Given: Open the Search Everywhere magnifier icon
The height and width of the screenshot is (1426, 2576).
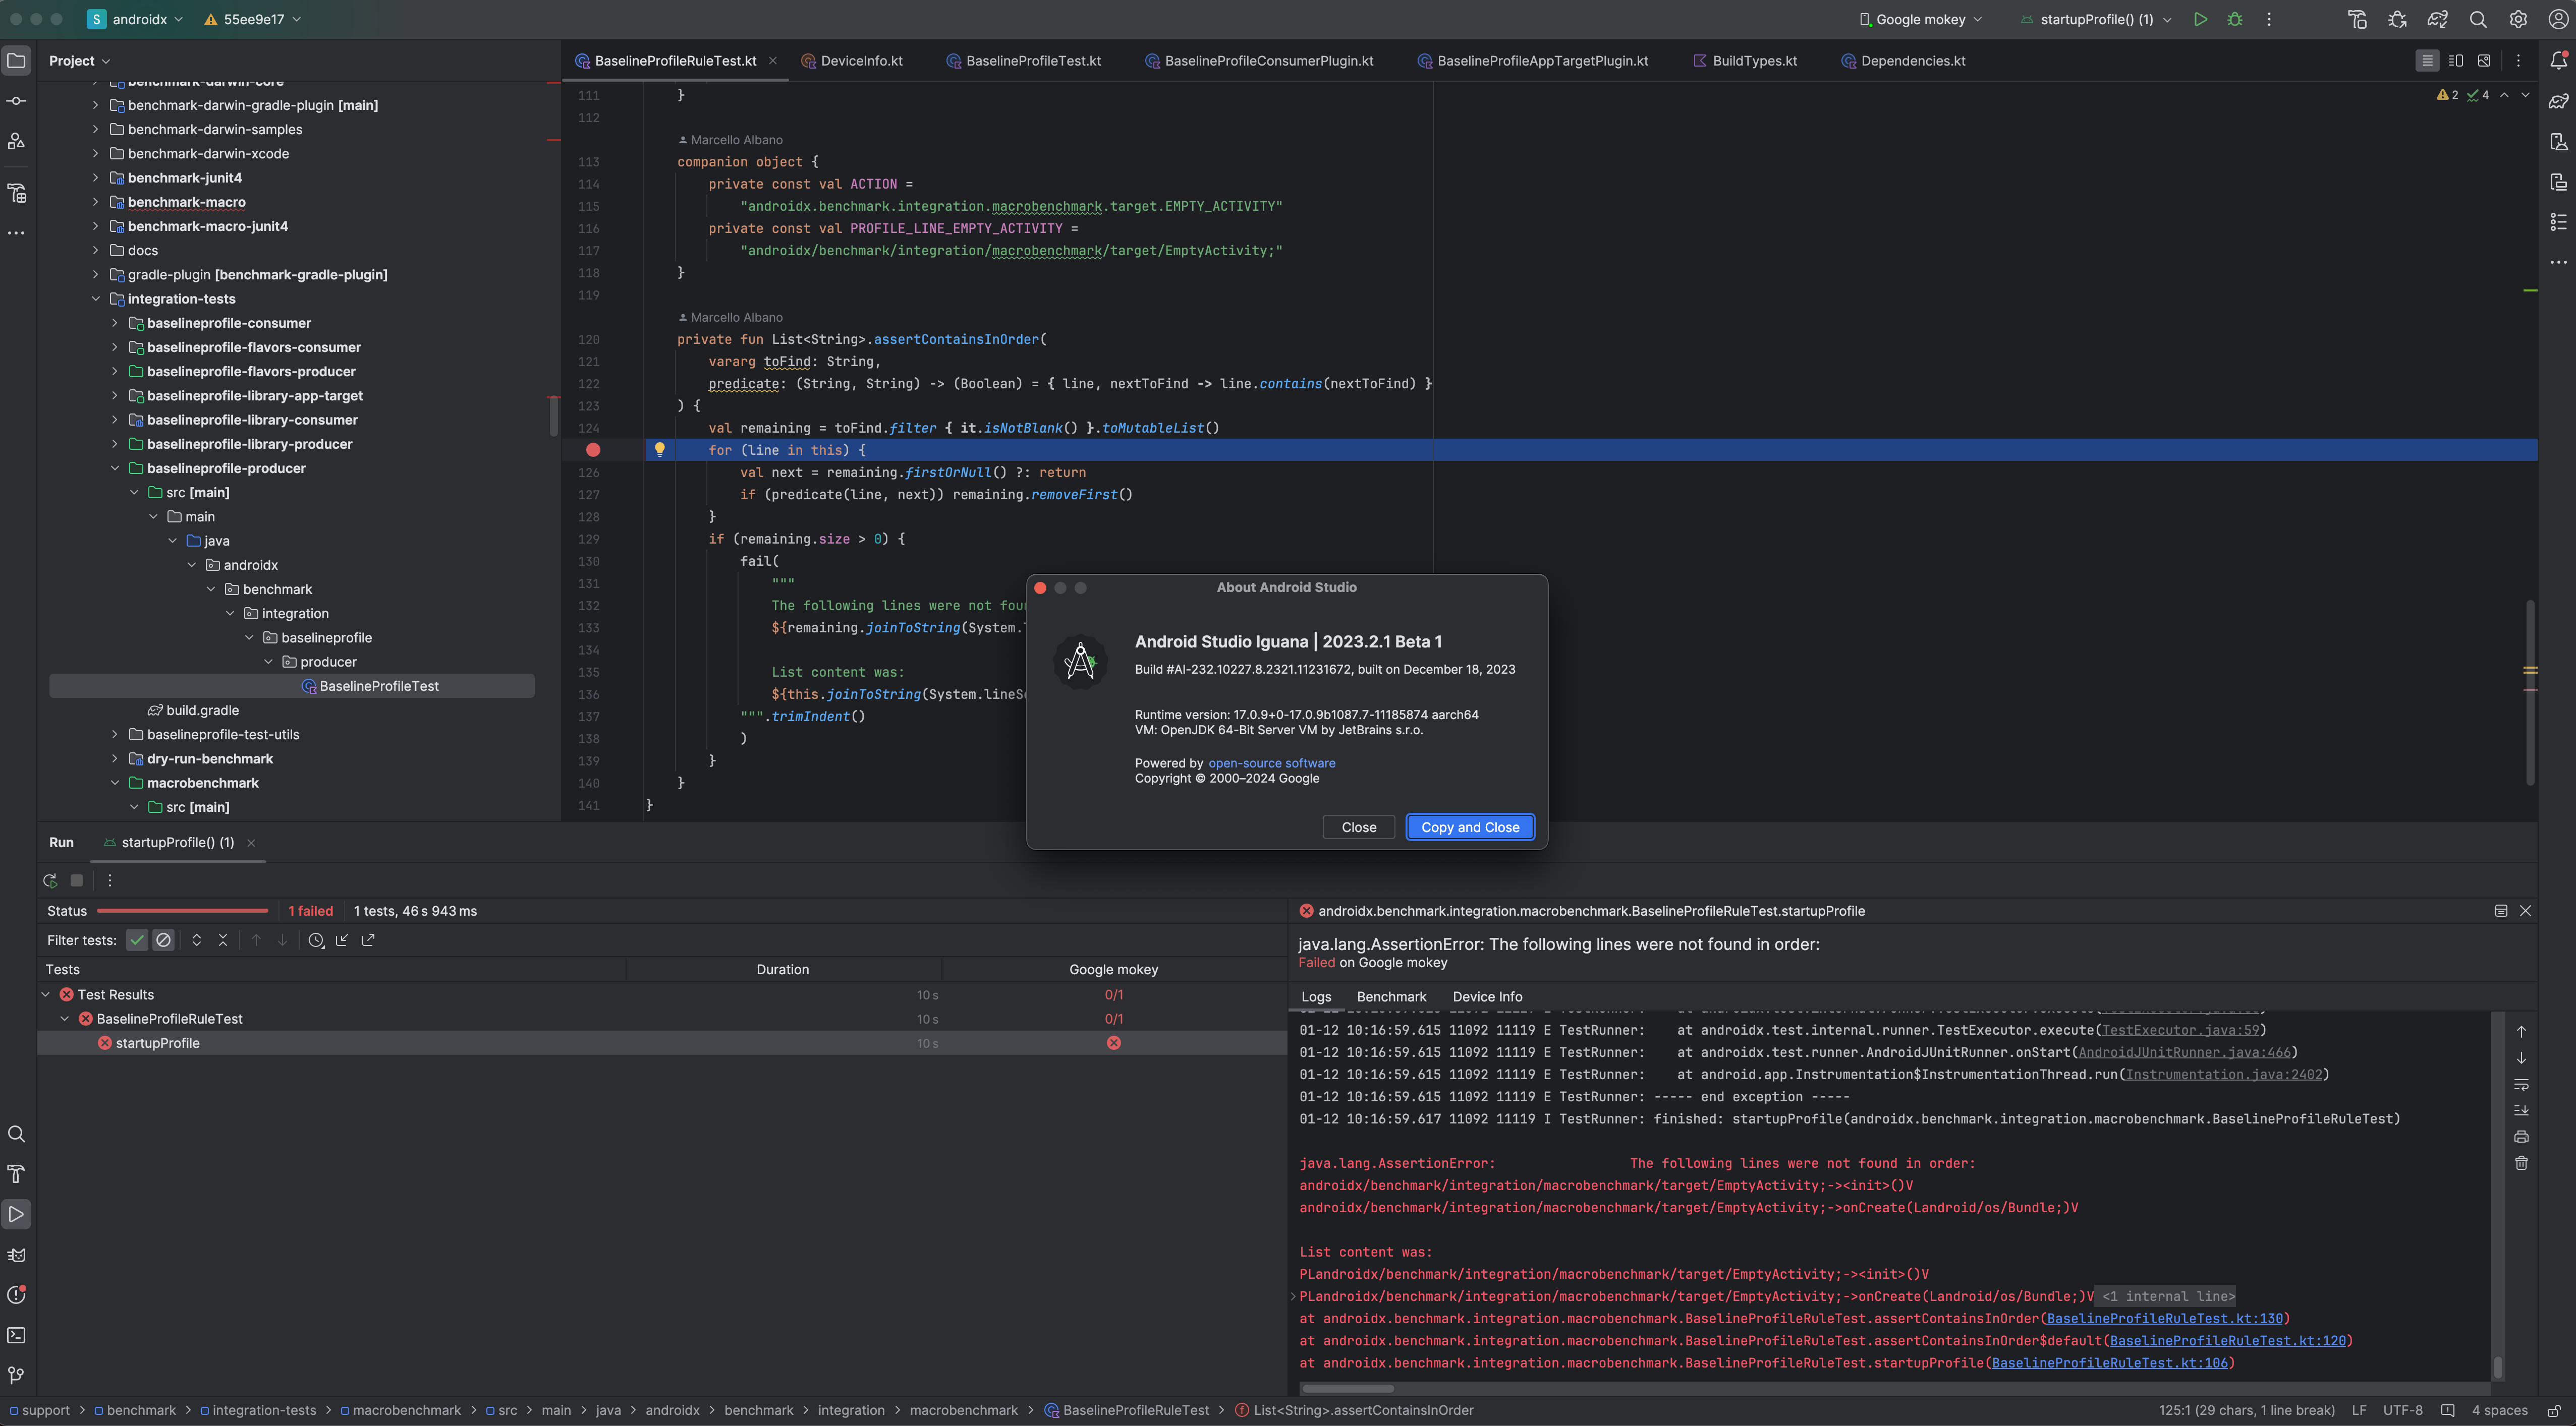Looking at the screenshot, I should coord(2478,19).
